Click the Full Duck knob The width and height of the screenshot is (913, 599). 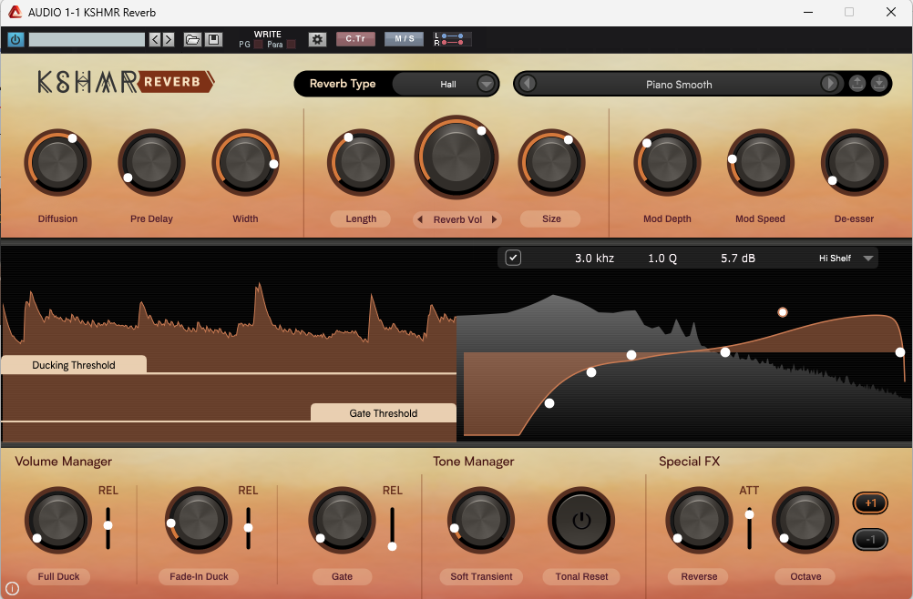coord(57,520)
